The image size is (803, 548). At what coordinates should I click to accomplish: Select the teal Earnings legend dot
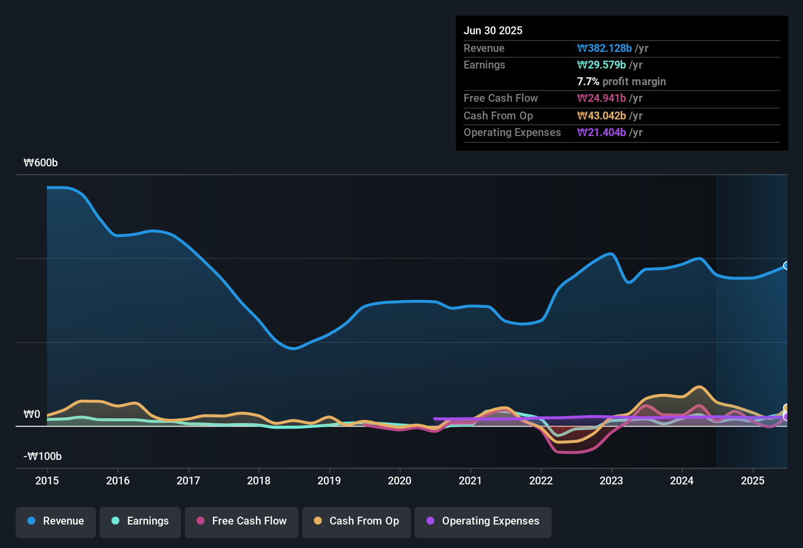115,521
